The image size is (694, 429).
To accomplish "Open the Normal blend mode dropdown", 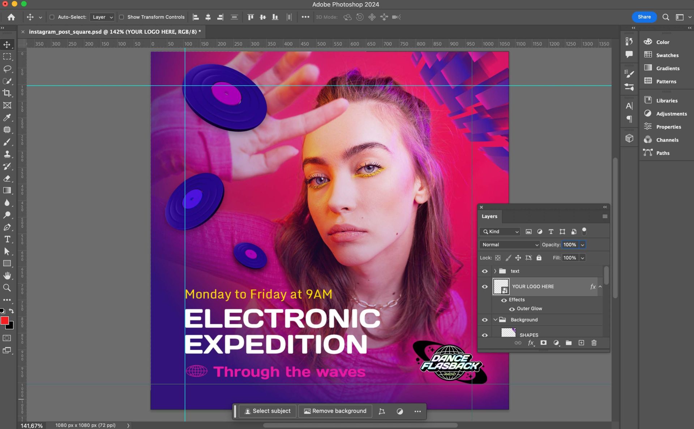I will (x=509, y=244).
